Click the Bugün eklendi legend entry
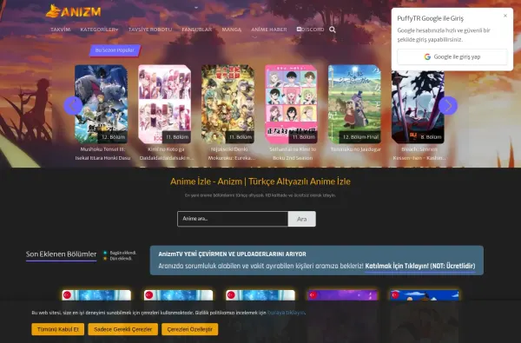 point(120,253)
